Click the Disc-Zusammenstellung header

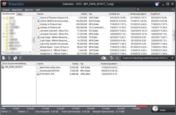coord(18,64)
